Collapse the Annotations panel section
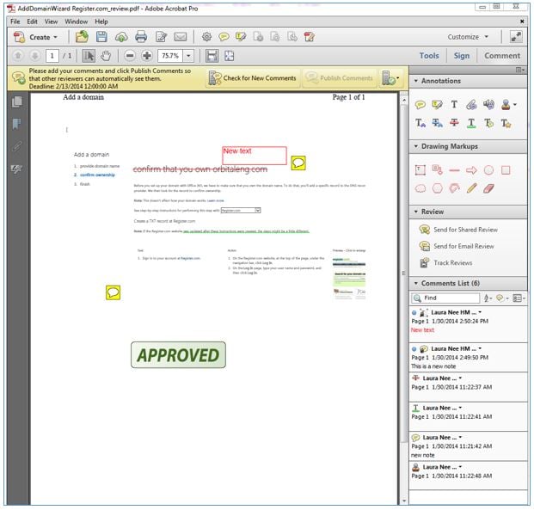The image size is (534, 510). point(416,81)
